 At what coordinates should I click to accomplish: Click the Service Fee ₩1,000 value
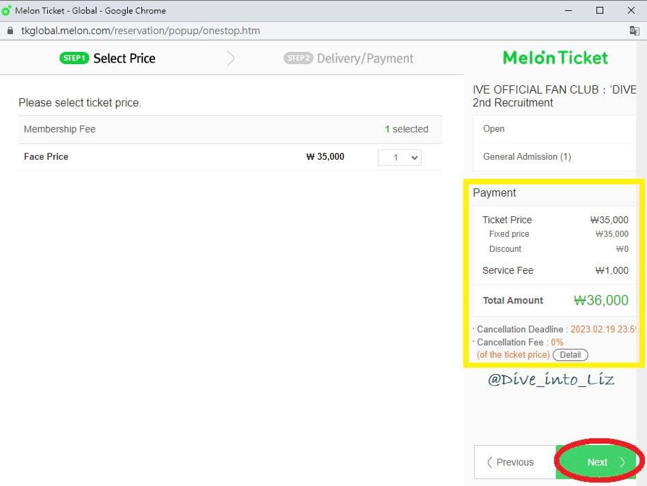(x=611, y=270)
